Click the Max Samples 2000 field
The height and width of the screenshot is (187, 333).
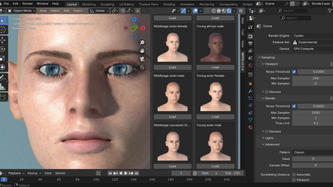point(313,113)
